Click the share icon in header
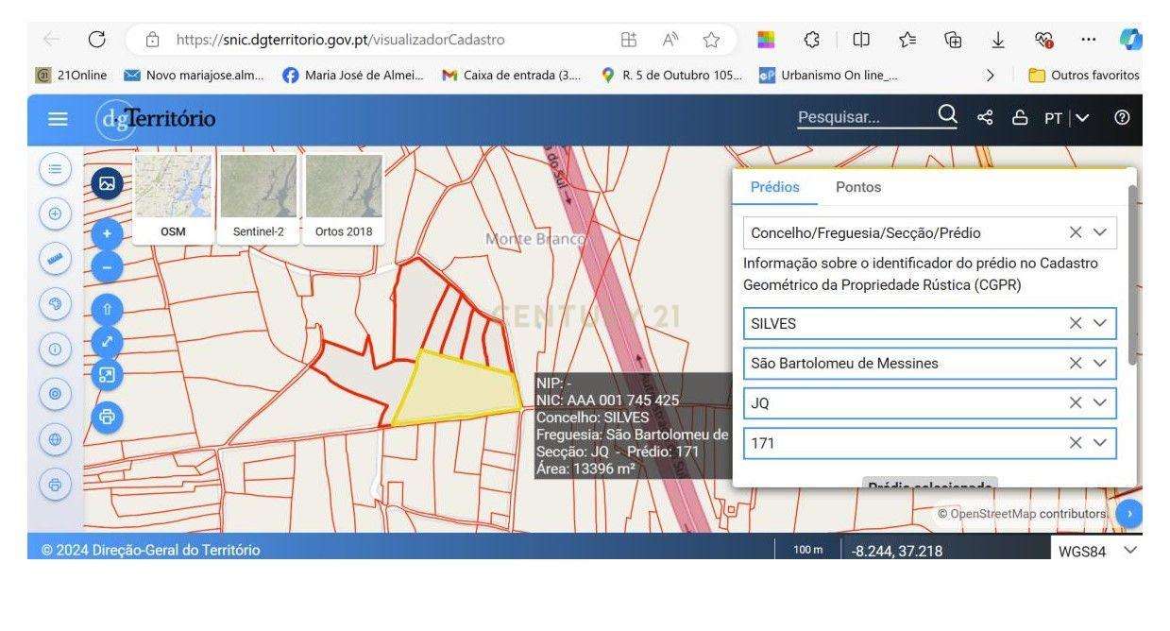 (x=985, y=118)
